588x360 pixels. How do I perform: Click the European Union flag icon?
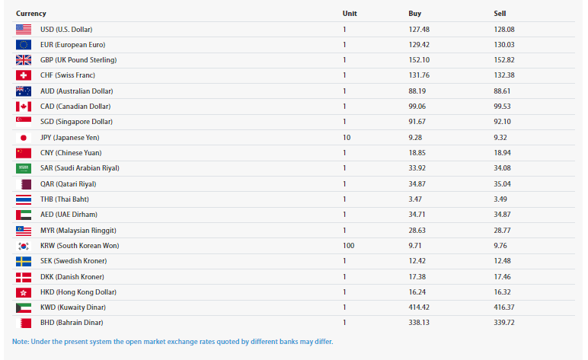coord(24,44)
